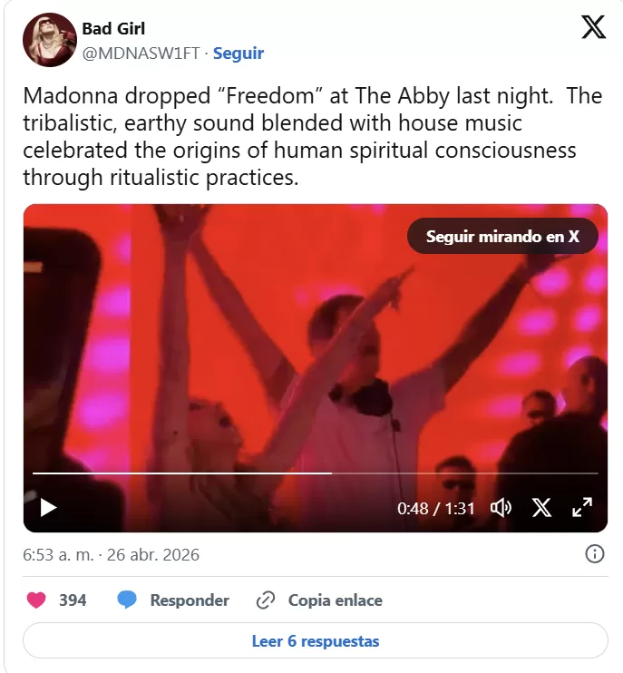Open Bad Girl's profile avatar
The width and height of the screenshot is (623, 673).
point(50,40)
